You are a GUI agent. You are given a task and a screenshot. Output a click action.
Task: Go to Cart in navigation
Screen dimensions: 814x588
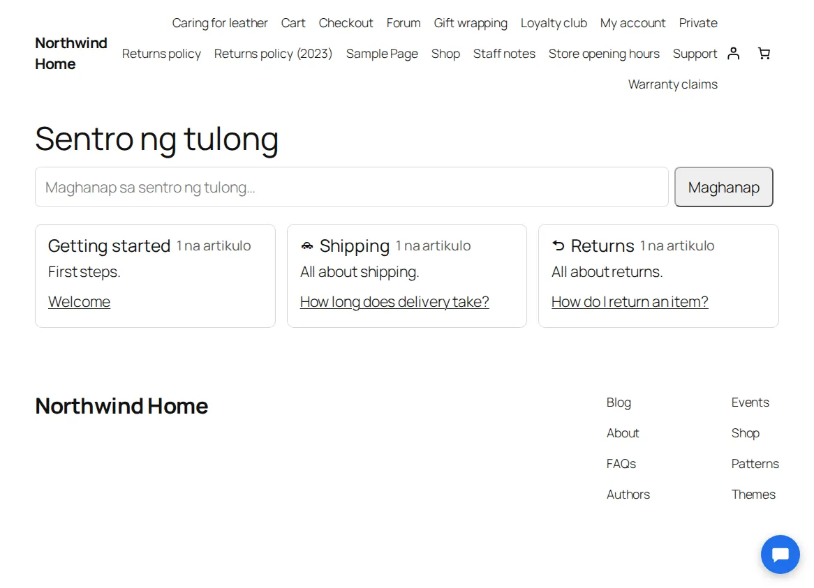coord(293,23)
